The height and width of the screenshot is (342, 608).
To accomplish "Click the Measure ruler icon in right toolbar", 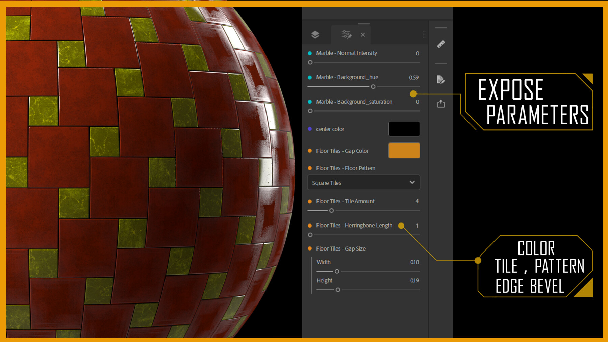I will (x=441, y=44).
